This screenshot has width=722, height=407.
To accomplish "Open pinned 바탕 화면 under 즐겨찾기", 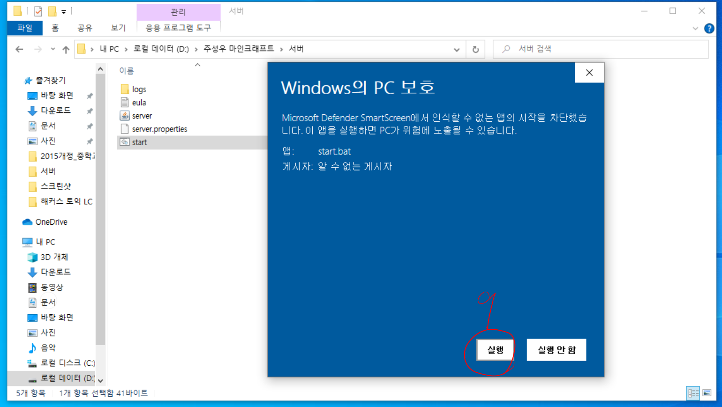I will [57, 96].
